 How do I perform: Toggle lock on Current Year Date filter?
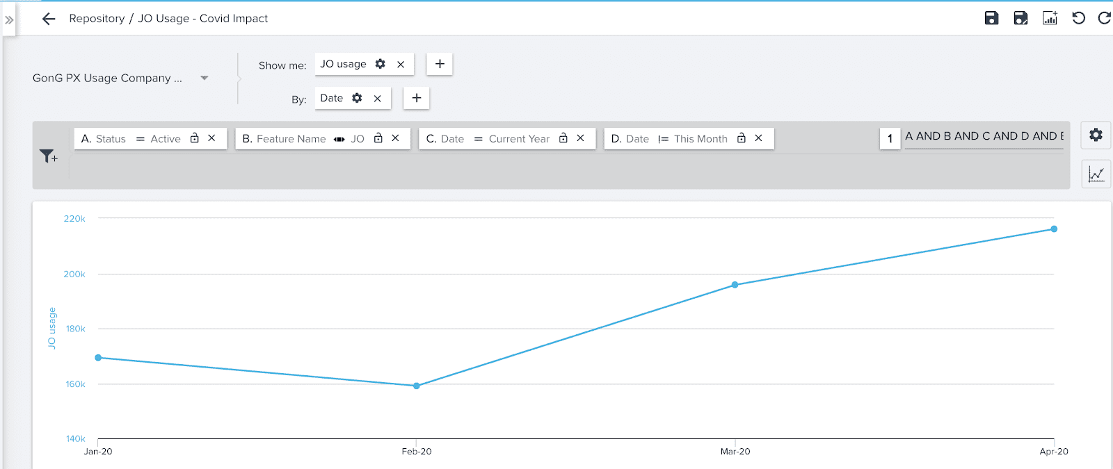tap(563, 138)
